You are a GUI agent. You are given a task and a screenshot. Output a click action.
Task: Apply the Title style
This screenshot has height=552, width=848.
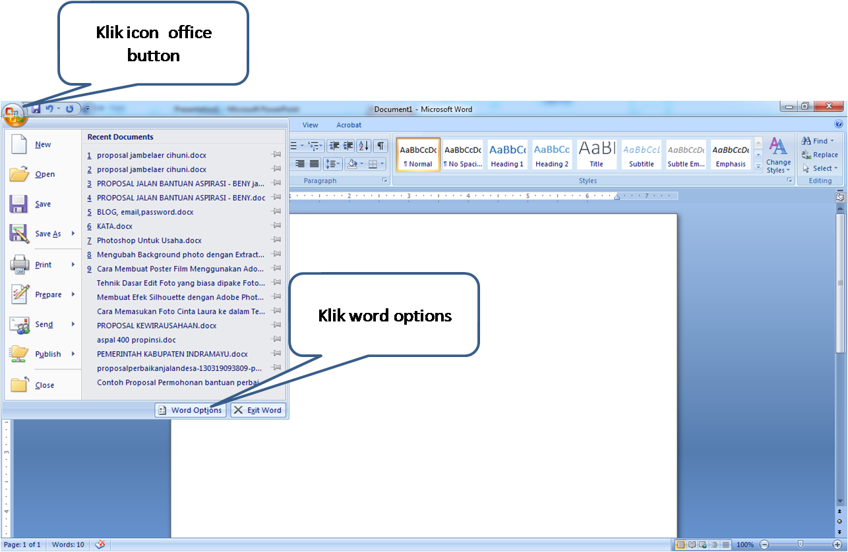pos(596,155)
